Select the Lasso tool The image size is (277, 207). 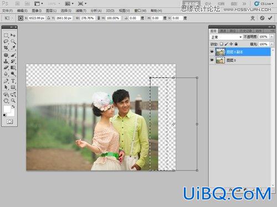point(6,41)
